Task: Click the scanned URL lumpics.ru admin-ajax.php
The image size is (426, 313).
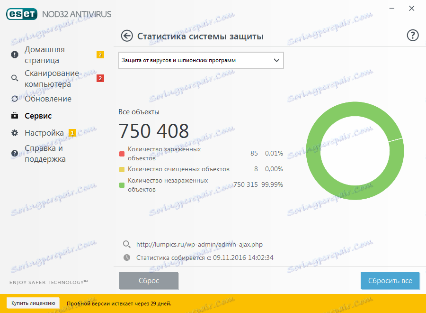Action: pos(199,244)
